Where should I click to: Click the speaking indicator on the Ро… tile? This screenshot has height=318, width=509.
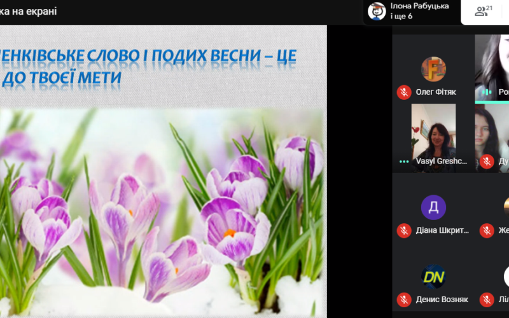[x=487, y=92]
